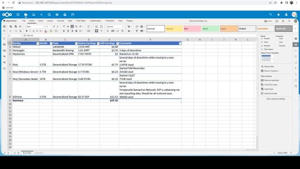Viewport: 300px width, 169px height.
Task: Open the Insert ribbon tab
Action: click(x=41, y=21)
